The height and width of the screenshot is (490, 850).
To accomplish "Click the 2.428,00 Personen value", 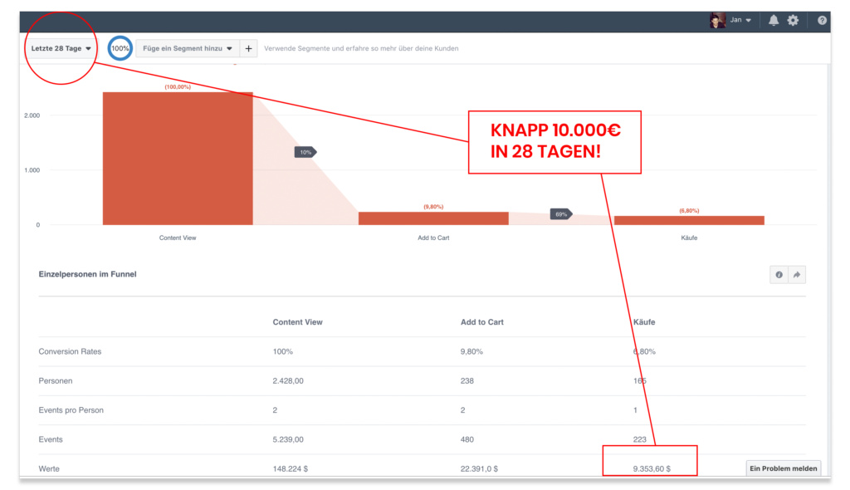I will (x=288, y=381).
